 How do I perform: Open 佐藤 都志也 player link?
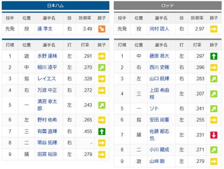click(x=159, y=135)
